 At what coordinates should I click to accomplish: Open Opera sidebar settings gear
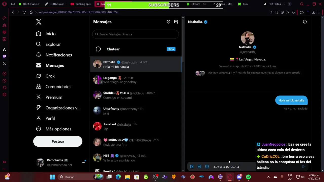click(x=4, y=95)
